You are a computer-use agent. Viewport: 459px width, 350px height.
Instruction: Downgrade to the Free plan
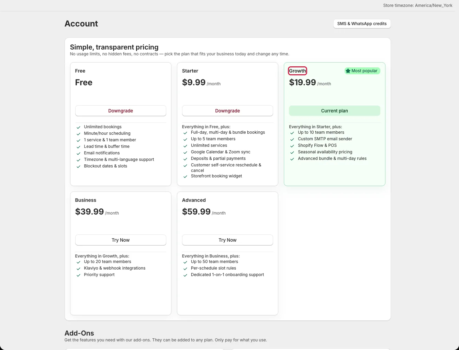[121, 111]
